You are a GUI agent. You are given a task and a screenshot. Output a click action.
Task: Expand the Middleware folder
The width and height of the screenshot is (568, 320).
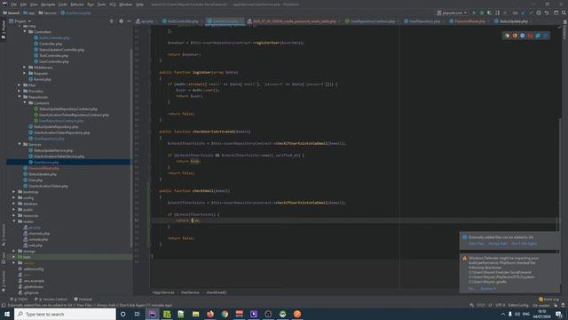click(25, 68)
